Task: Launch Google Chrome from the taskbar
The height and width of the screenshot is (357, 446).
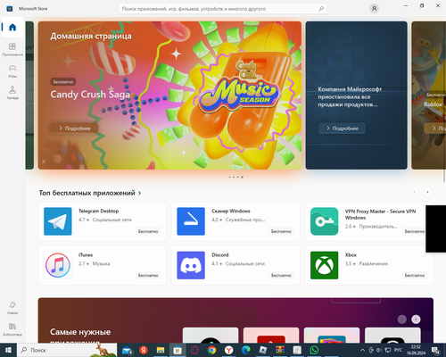Action: click(211, 350)
